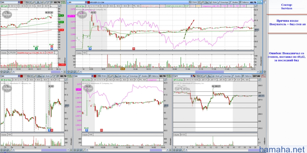Image resolution: width=307 pixels, height=153 pixels.
Task: Click KR 1-minute chart horizontal scrollbar thumb
Action: (209, 72)
